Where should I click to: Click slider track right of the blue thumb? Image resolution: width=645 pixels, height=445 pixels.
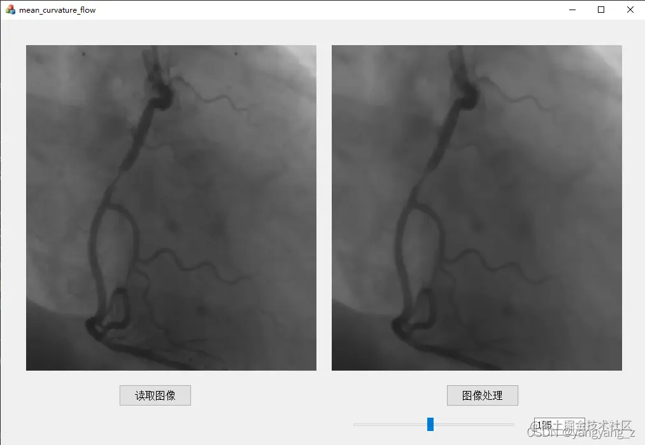474,425
